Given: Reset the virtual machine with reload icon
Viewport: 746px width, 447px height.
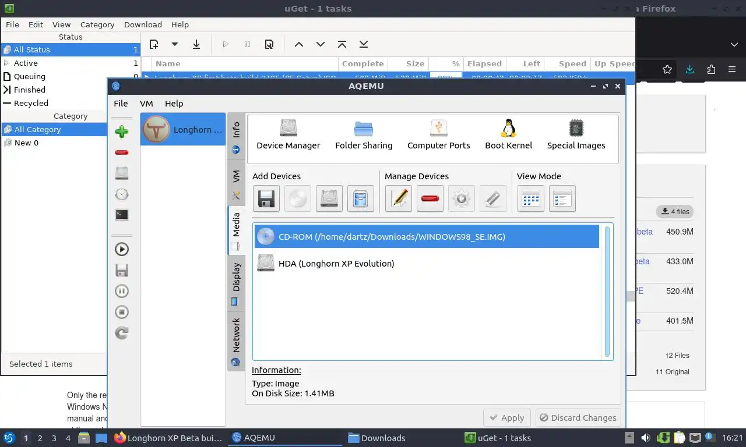Looking at the screenshot, I should (122, 333).
